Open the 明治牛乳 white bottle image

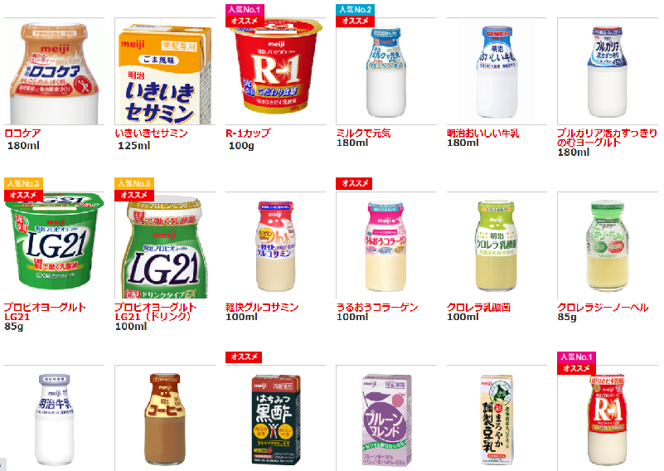point(54,420)
